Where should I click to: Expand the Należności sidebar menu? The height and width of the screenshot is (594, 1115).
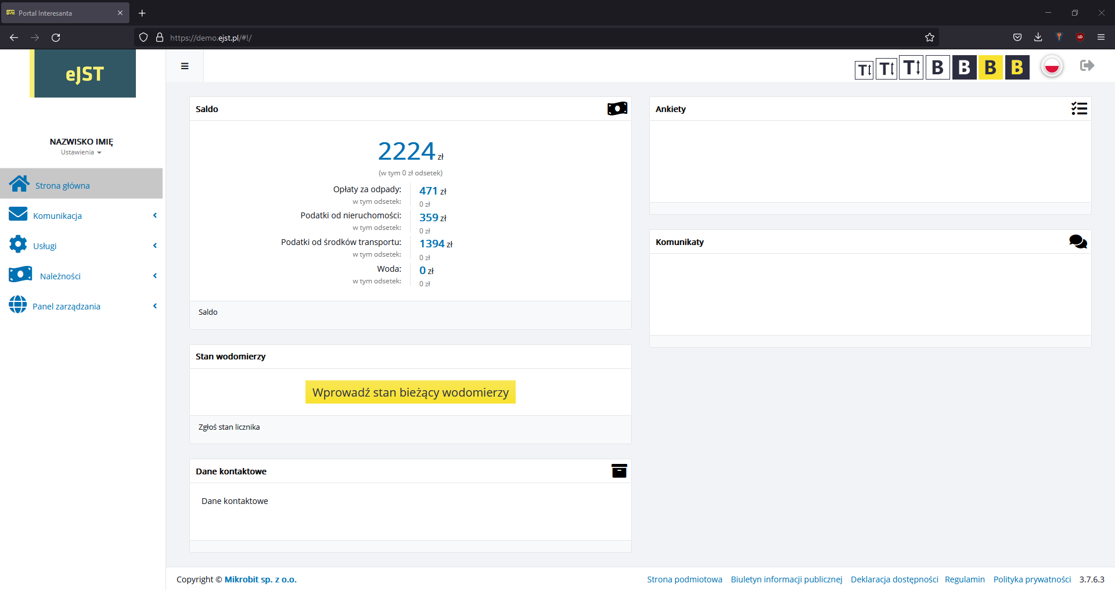tap(60, 276)
